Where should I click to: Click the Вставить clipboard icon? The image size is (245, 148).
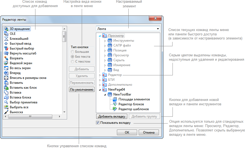click(x=6, y=83)
